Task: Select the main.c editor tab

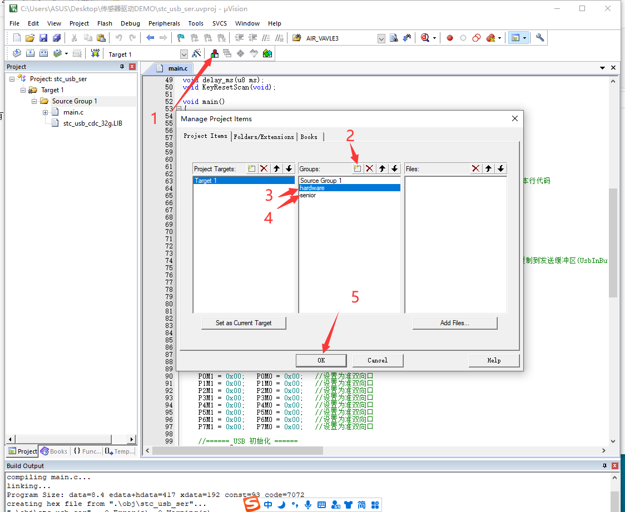Action: [x=173, y=68]
